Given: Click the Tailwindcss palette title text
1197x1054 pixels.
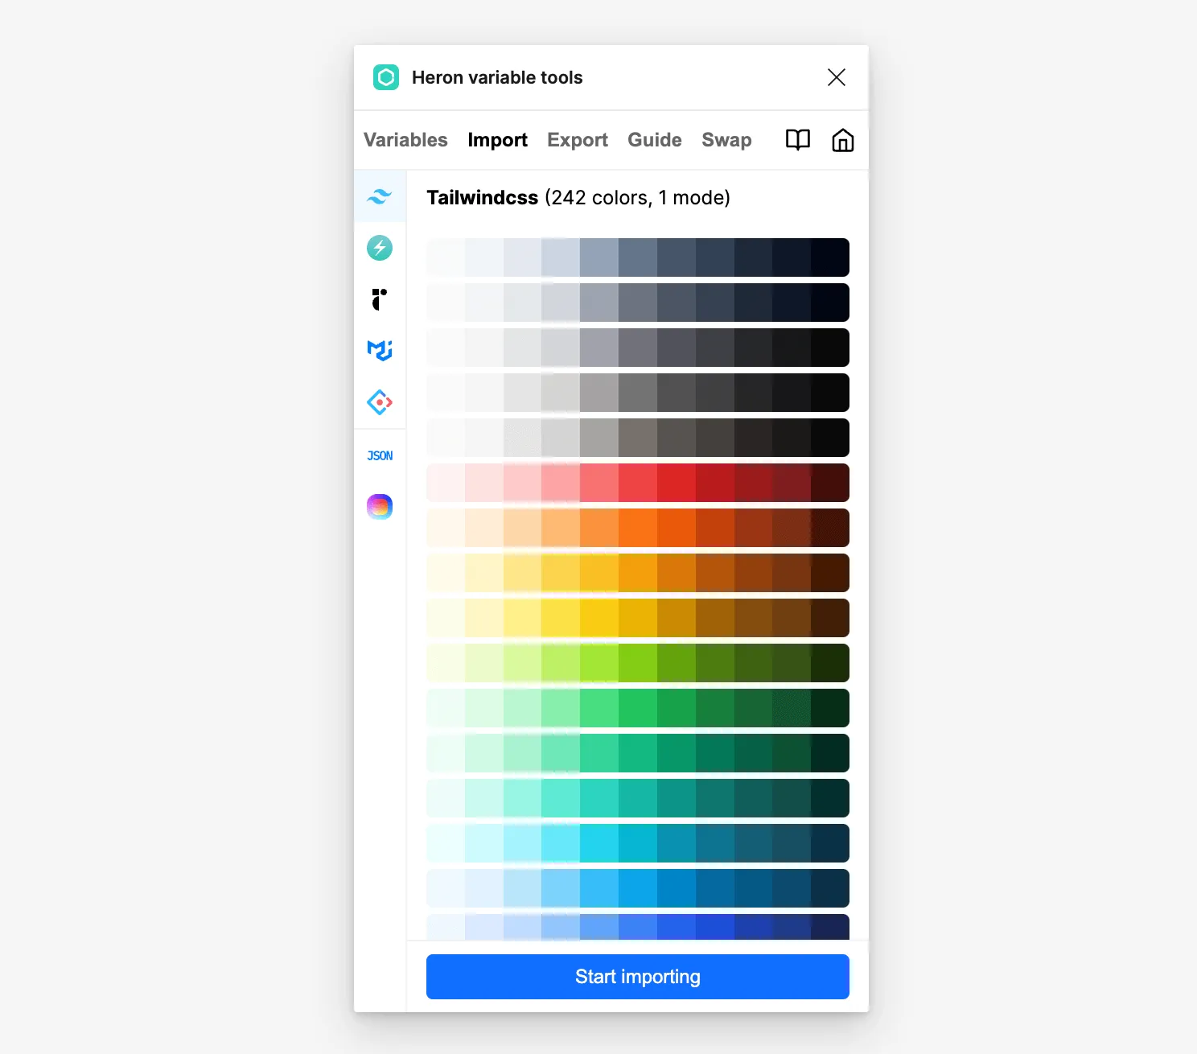Looking at the screenshot, I should tap(482, 198).
